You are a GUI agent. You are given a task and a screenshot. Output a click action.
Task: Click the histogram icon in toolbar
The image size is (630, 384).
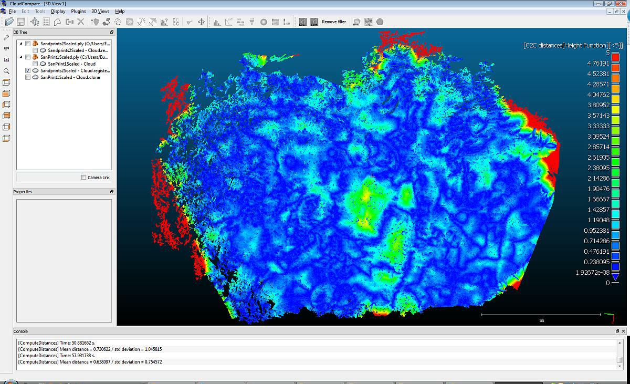point(217,22)
